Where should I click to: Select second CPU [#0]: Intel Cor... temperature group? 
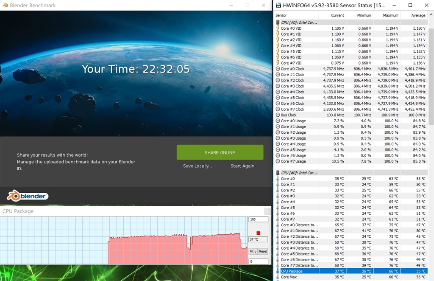pos(351,173)
